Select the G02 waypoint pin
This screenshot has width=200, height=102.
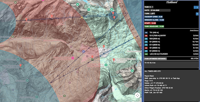tap(26, 20)
